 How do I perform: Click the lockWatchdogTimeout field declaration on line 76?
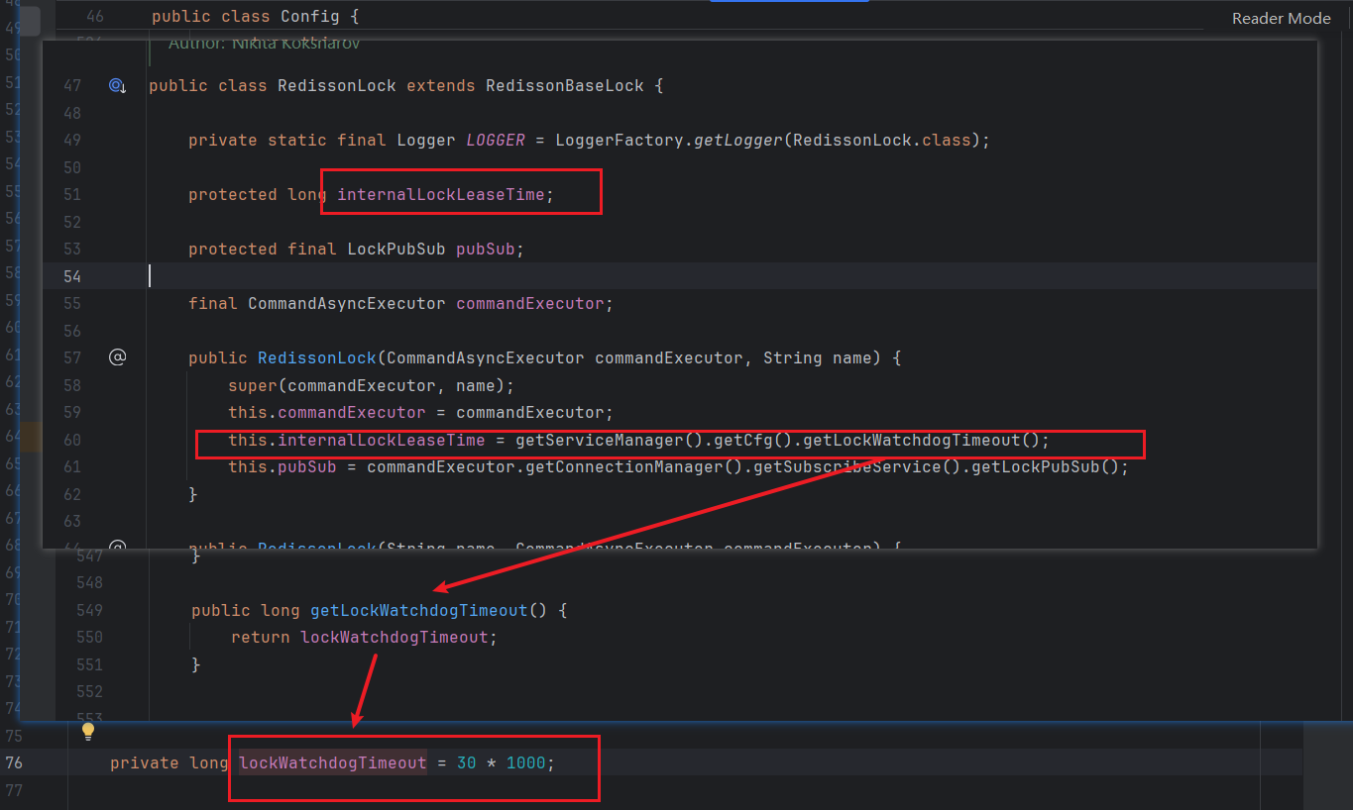[333, 762]
